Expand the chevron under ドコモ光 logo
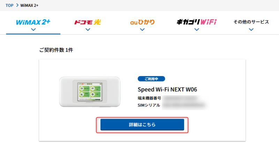Image resolution: width=279 pixels, height=143 pixels. (x=88, y=30)
